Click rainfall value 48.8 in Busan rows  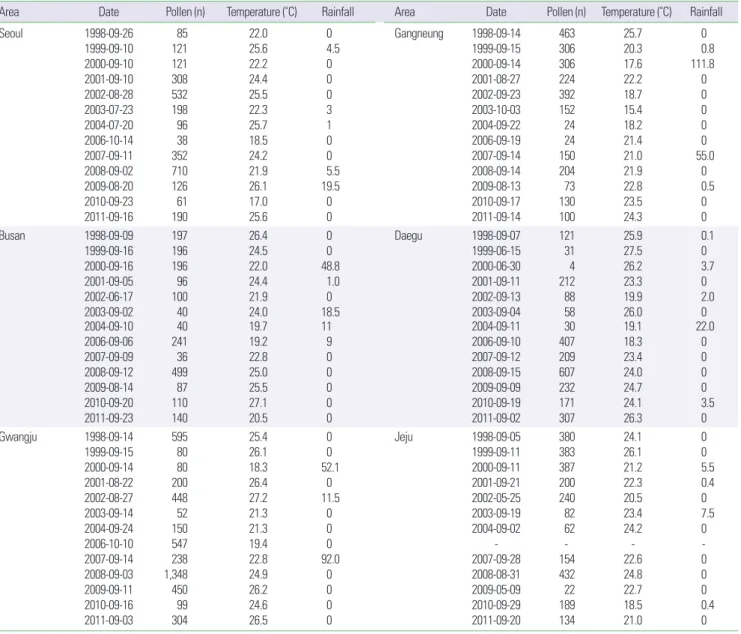pyautogui.click(x=330, y=266)
